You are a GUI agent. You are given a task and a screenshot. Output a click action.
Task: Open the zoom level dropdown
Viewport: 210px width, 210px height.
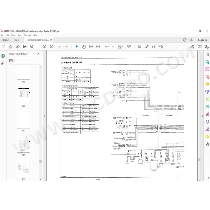[x=113, y=46]
